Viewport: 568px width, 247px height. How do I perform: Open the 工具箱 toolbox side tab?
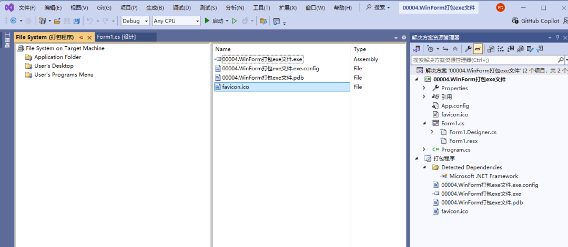pos(6,40)
